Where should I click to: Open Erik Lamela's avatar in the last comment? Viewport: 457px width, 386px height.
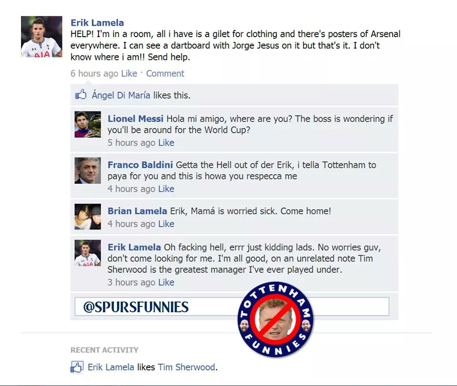(x=88, y=253)
